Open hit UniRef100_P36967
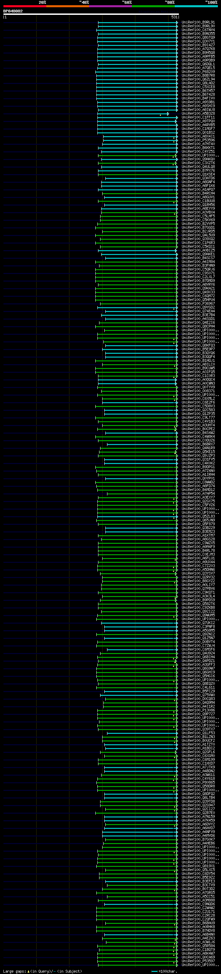Viewport: 221px width, 974px height. (x=198, y=304)
